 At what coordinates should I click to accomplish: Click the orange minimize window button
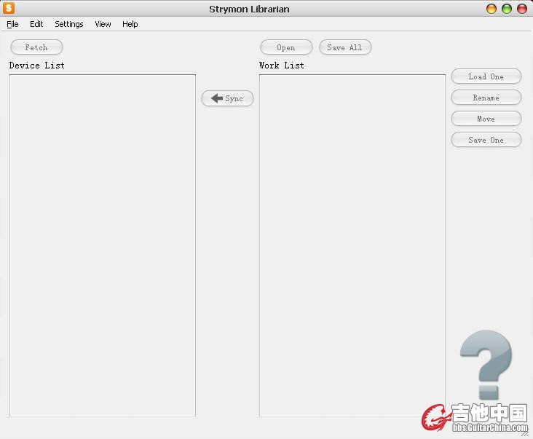coord(491,9)
